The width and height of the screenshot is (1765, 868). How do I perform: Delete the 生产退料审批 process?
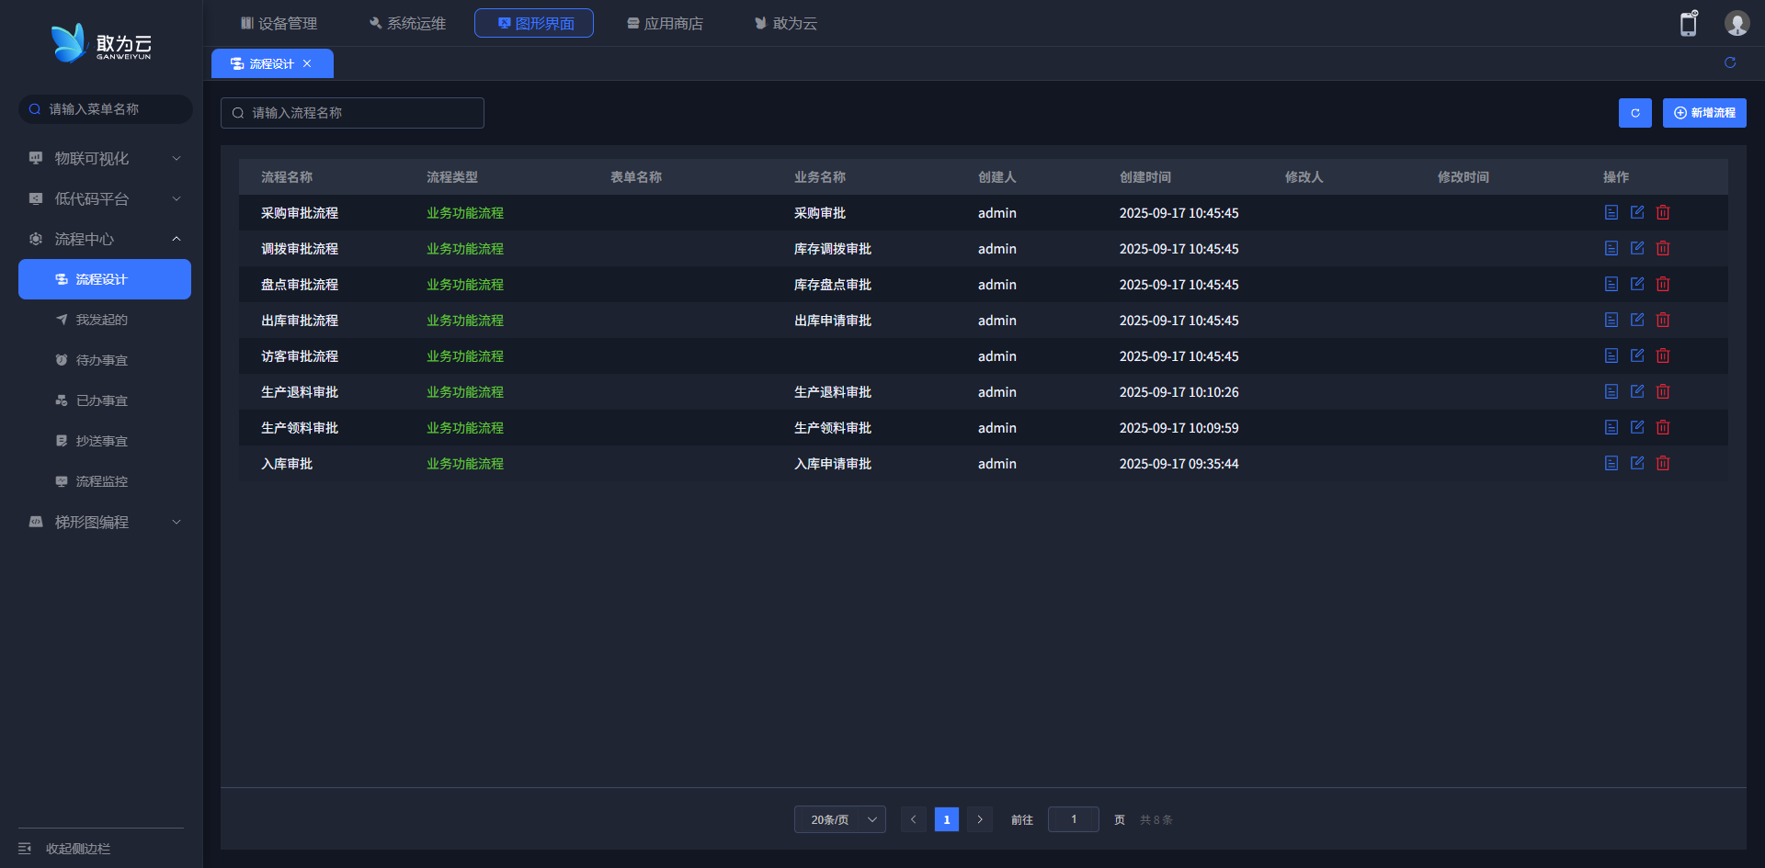1663,391
